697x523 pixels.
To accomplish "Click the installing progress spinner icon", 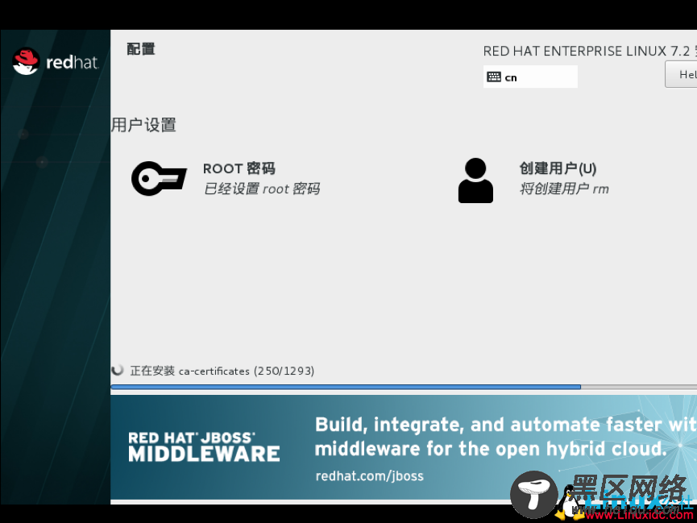I will (x=118, y=370).
